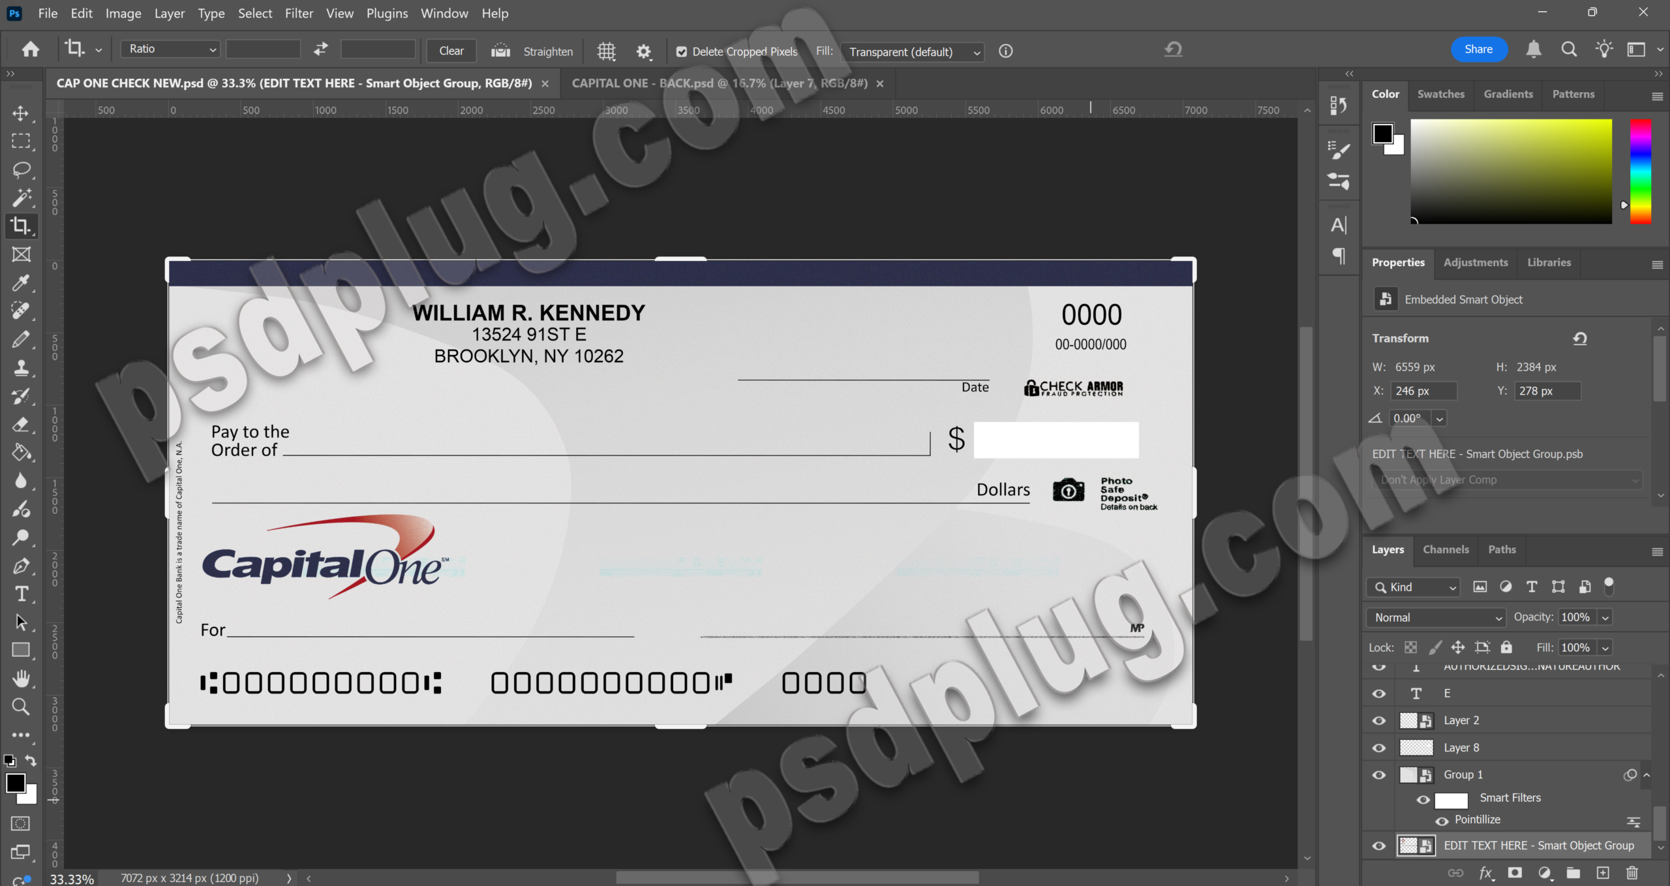This screenshot has height=886, width=1670.
Task: Click the hue spectrum slider bar
Action: (x=1640, y=171)
